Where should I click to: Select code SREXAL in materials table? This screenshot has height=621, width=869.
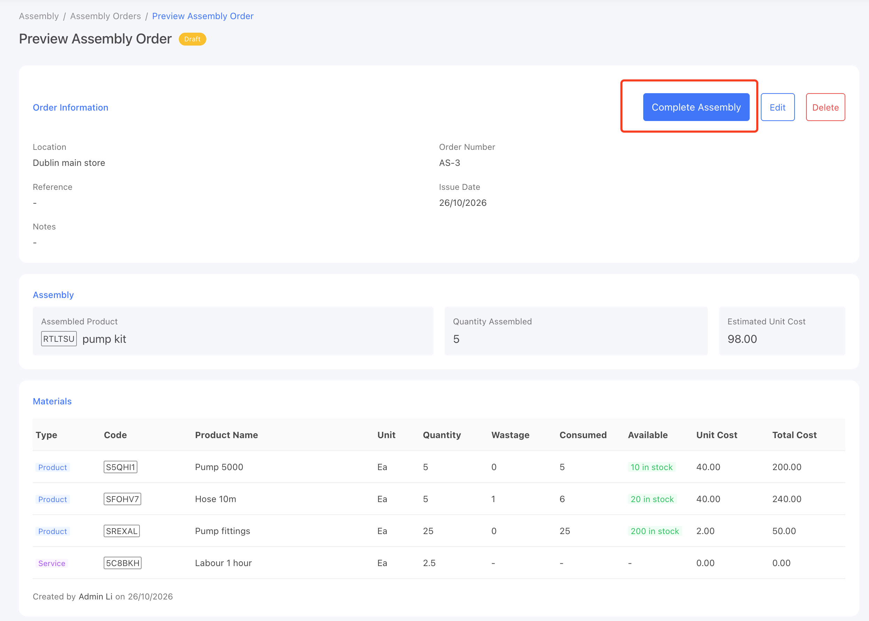(x=122, y=531)
